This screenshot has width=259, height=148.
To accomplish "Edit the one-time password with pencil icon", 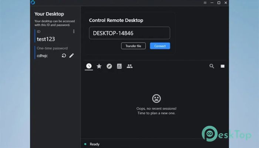I will [71, 55].
